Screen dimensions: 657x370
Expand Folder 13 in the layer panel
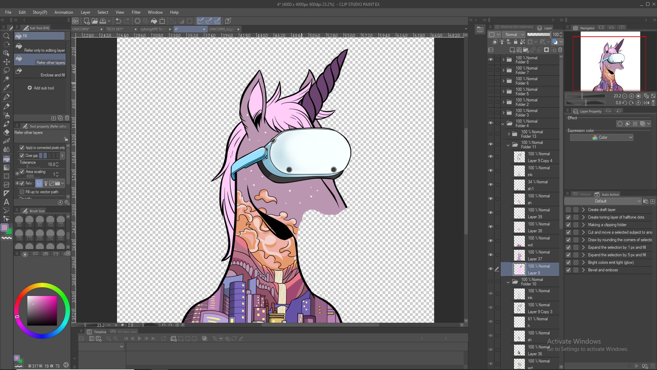pyautogui.click(x=508, y=134)
